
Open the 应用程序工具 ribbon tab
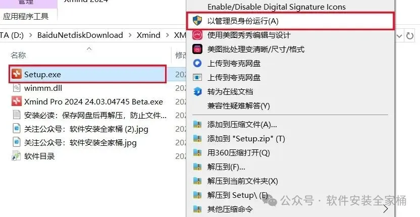coord(26,16)
